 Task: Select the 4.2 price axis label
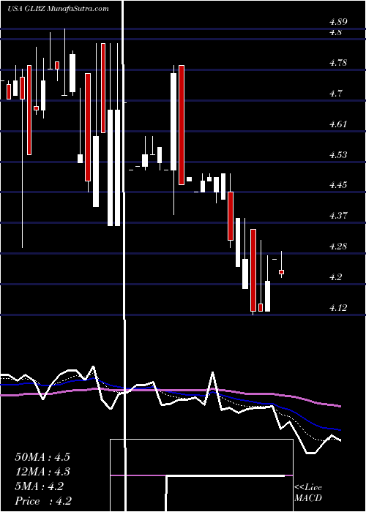[x=335, y=277]
